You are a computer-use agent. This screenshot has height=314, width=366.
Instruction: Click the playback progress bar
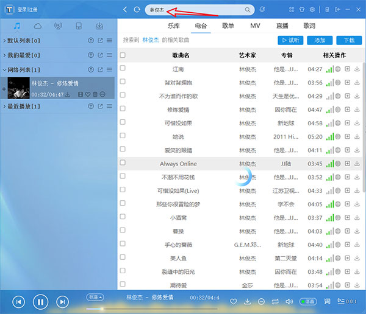[x=152, y=309]
